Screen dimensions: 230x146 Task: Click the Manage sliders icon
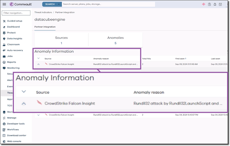pyautogui.click(x=4, y=118)
